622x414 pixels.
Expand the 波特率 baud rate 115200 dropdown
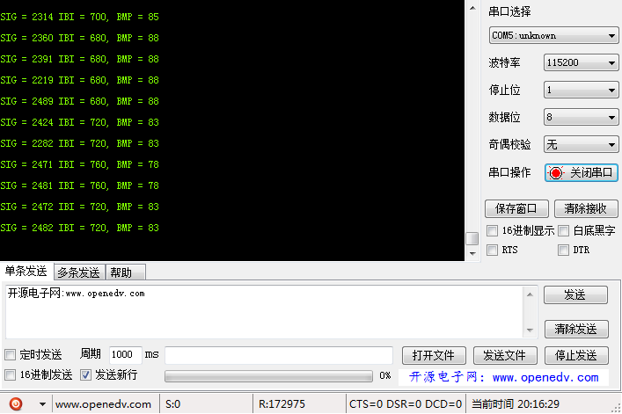(x=581, y=62)
